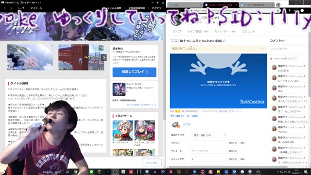The height and width of the screenshot is (175, 311).
Task: Click the back arrow in Yahoo Game Player
Action: tap(5, 8)
